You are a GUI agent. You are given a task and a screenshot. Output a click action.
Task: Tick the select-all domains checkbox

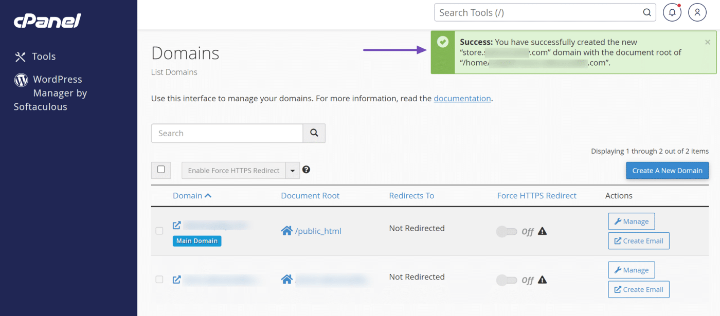[x=161, y=170]
